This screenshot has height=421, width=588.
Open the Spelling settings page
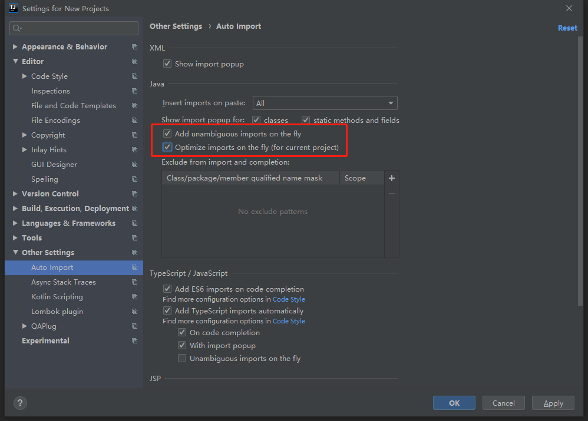pos(45,179)
